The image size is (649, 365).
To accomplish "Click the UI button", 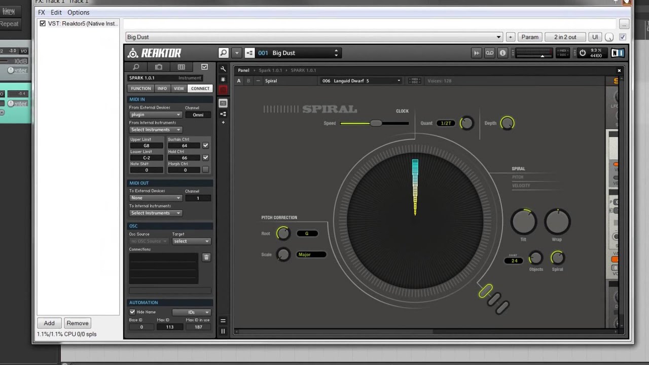I will click(595, 37).
